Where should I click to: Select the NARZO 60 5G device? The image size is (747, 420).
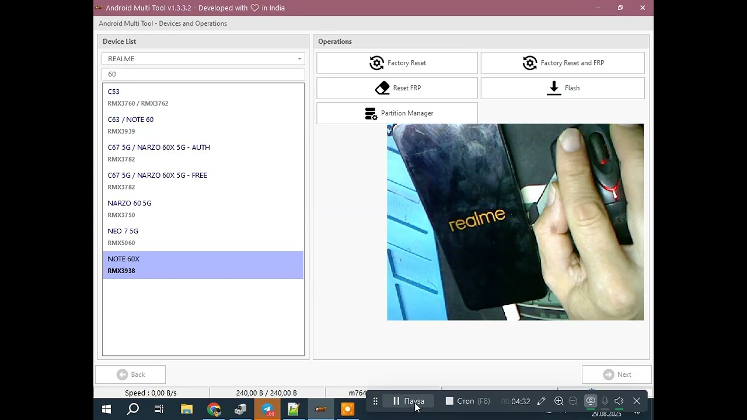coord(203,209)
